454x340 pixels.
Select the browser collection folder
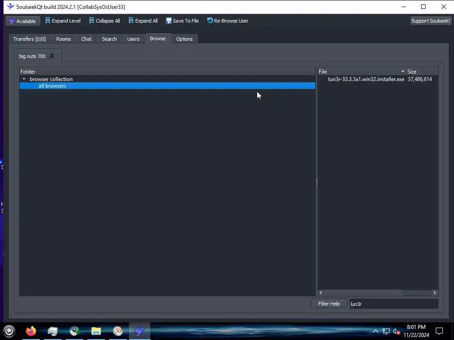(x=51, y=79)
